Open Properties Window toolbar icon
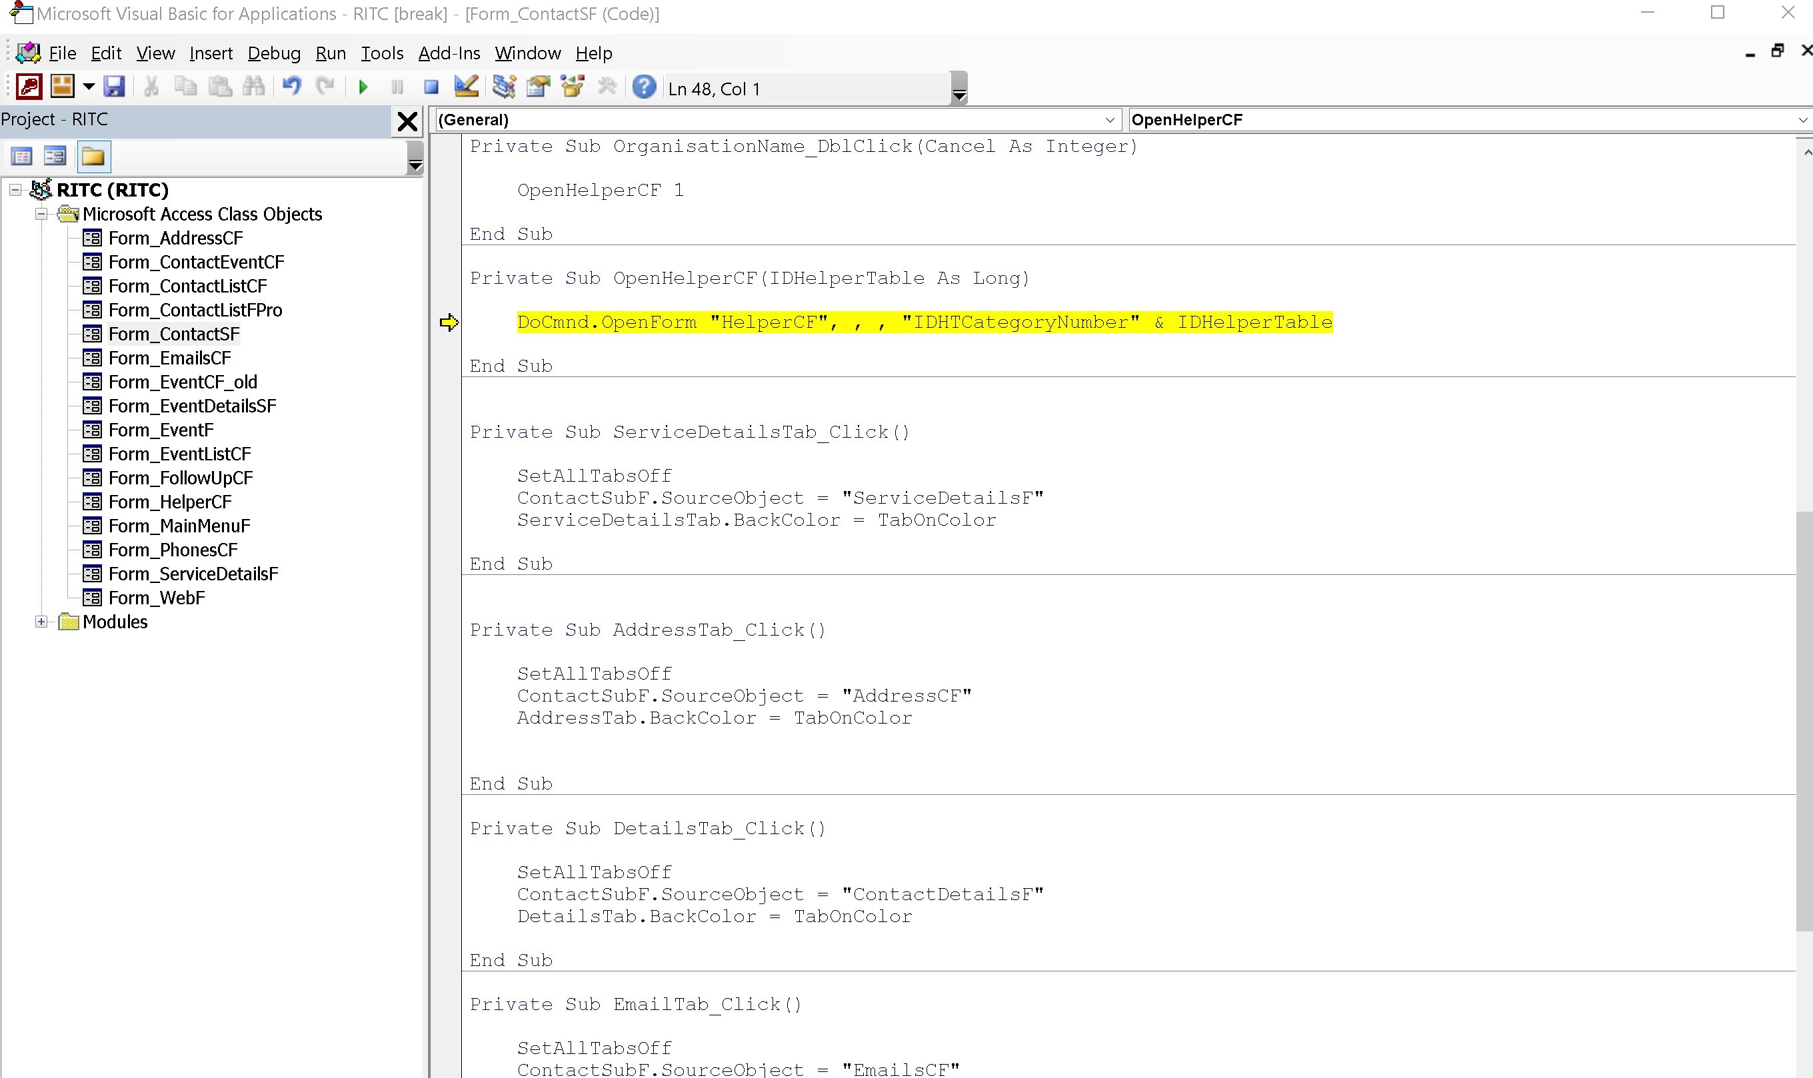 [539, 87]
